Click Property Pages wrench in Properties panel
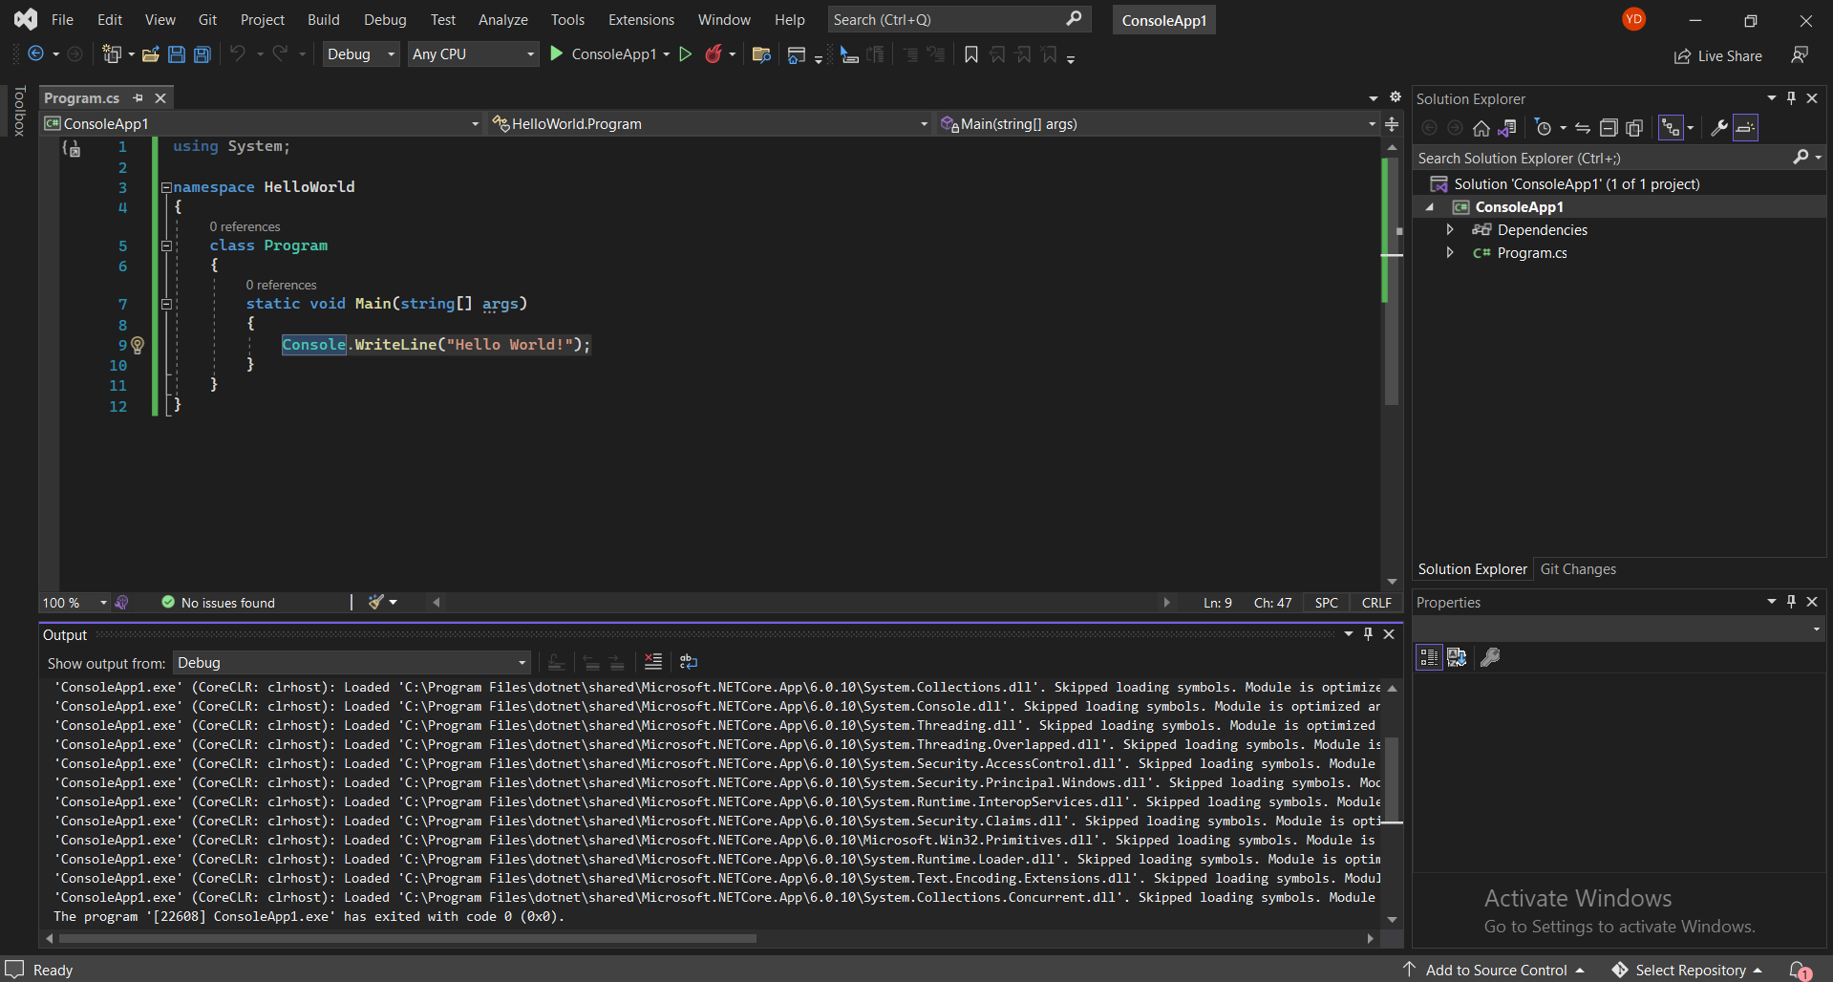Image resolution: width=1833 pixels, height=982 pixels. click(1490, 657)
